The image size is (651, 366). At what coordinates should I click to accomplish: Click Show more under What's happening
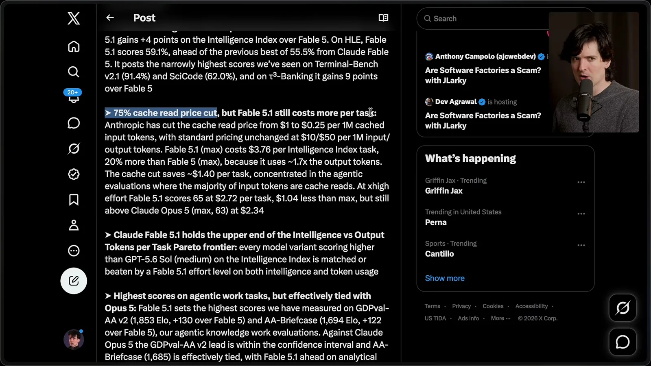(445, 278)
